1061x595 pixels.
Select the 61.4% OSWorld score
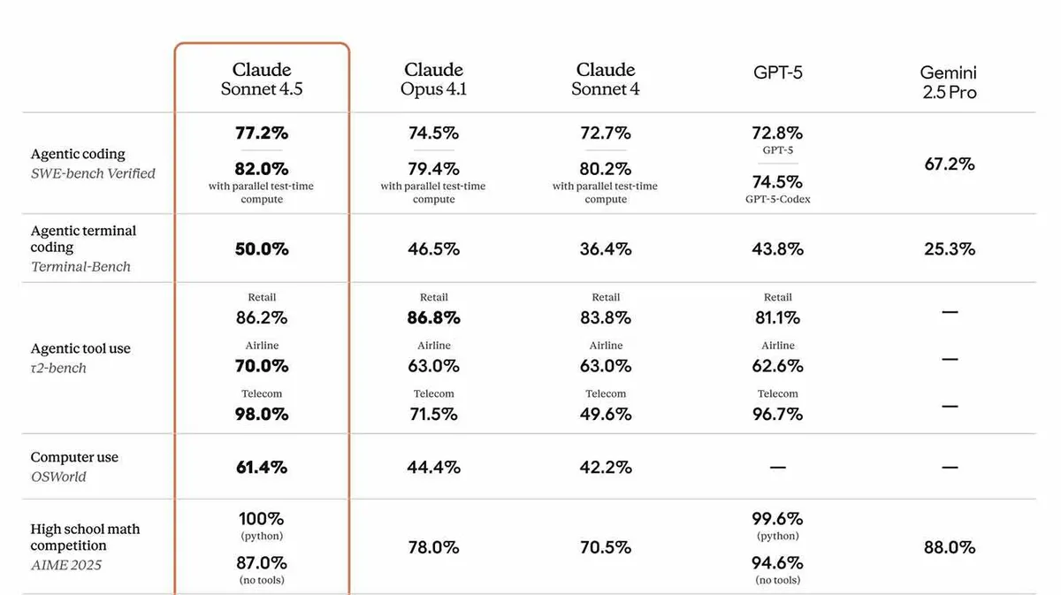(x=262, y=467)
